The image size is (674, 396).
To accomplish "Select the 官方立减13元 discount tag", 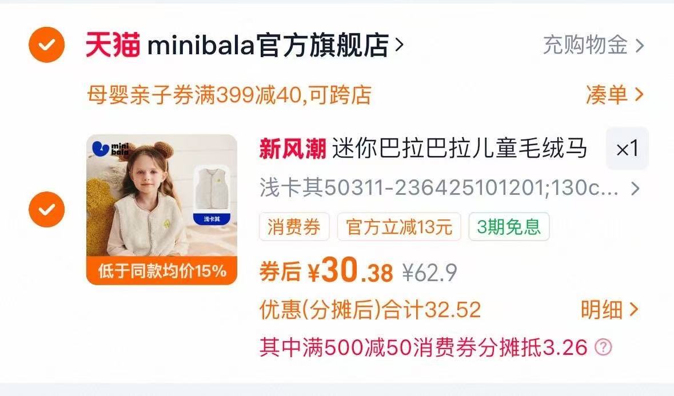I will (399, 226).
